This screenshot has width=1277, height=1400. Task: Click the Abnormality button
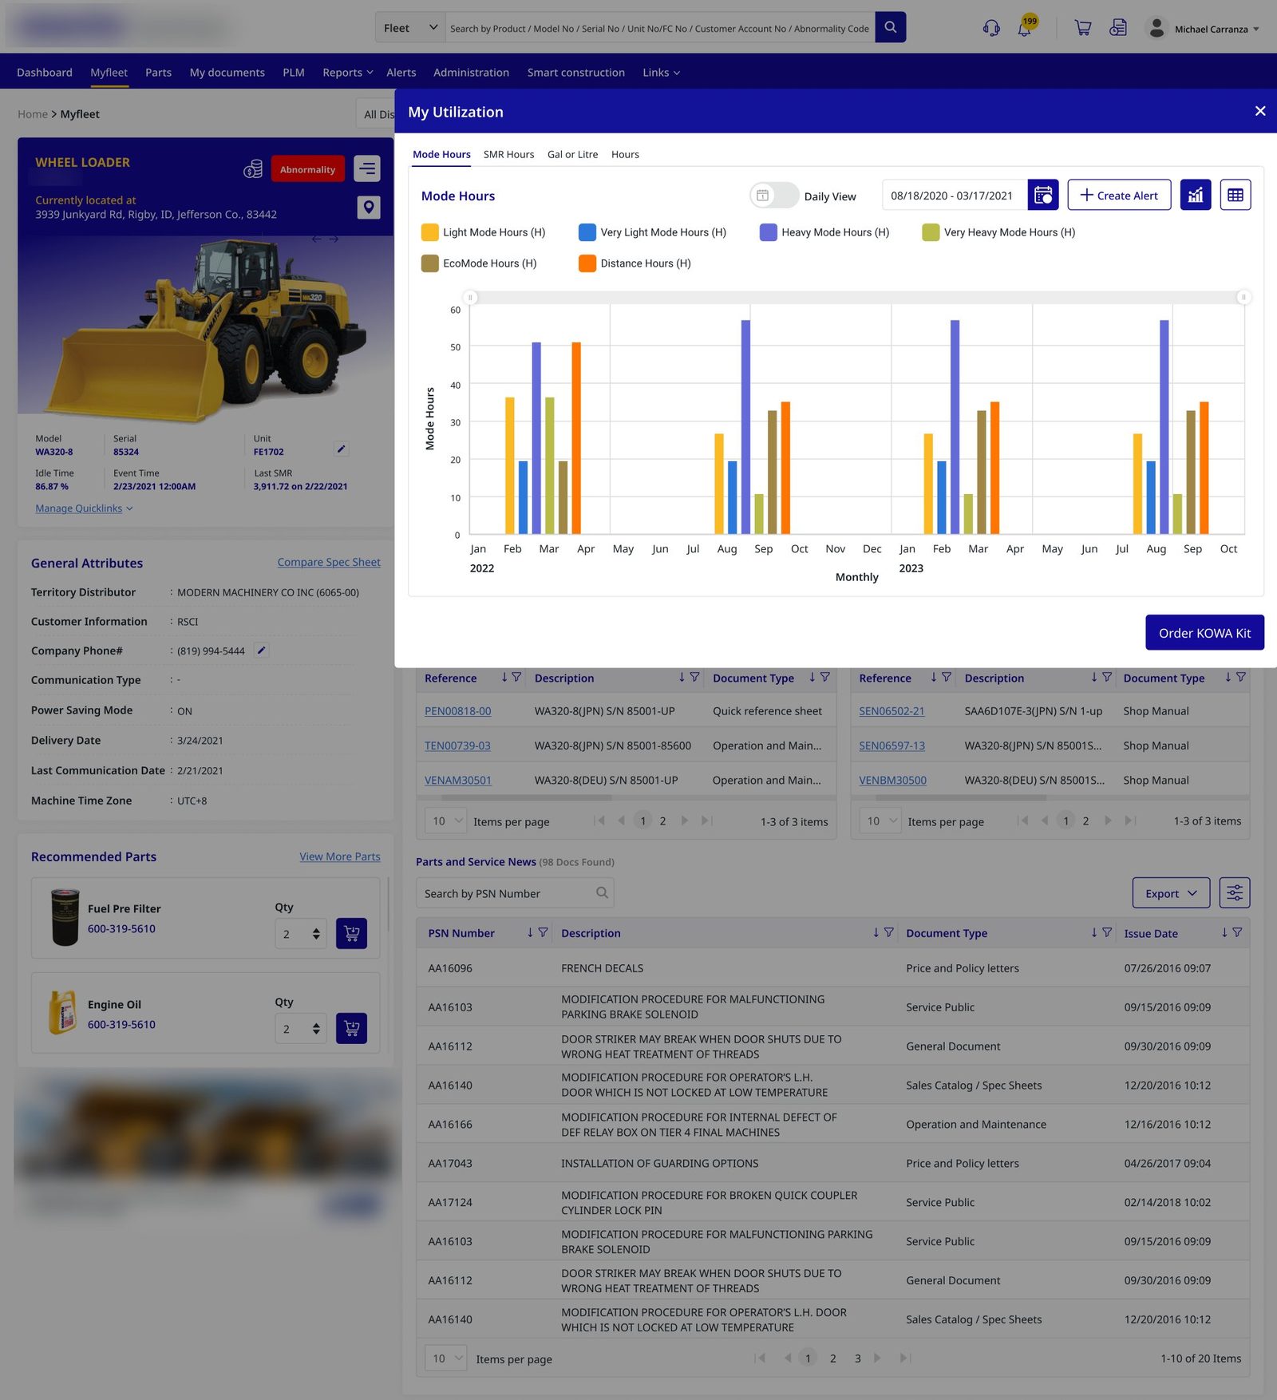pos(307,168)
